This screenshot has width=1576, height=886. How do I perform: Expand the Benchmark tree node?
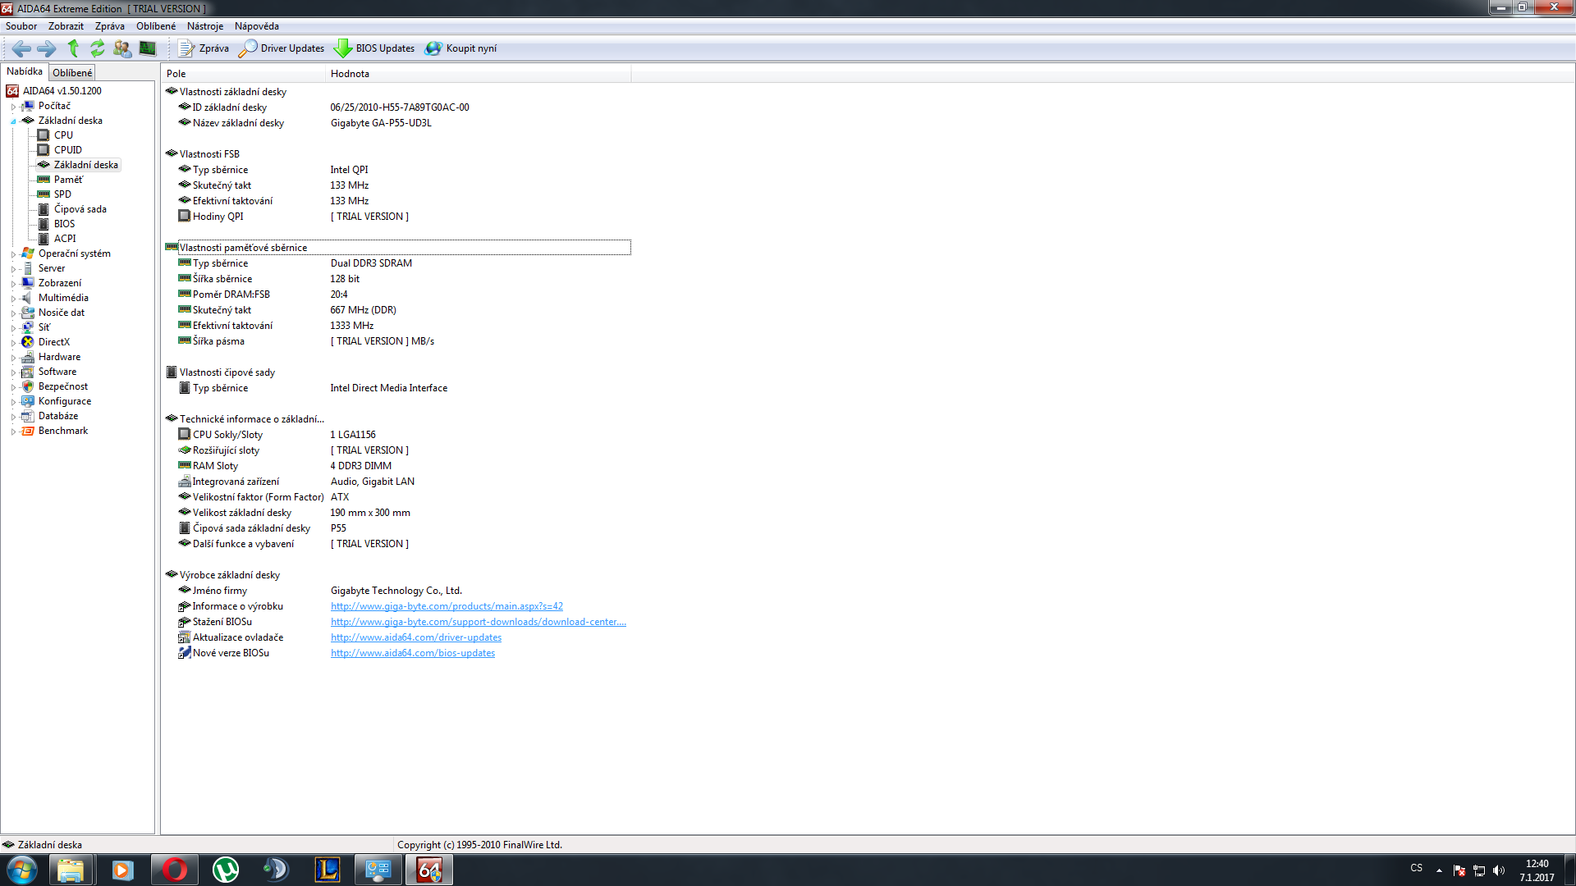click(13, 432)
